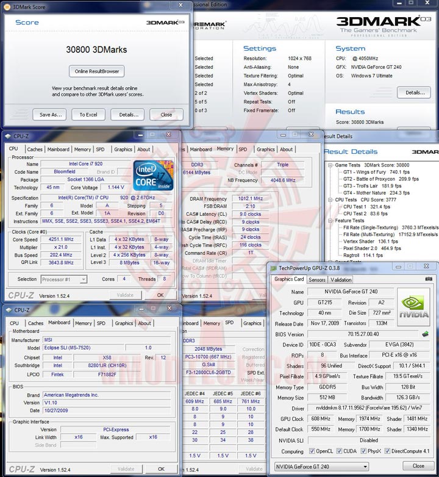This screenshot has width=439, height=477.
Task: Toggle the OpenCL checkbox
Action: [x=312, y=451]
